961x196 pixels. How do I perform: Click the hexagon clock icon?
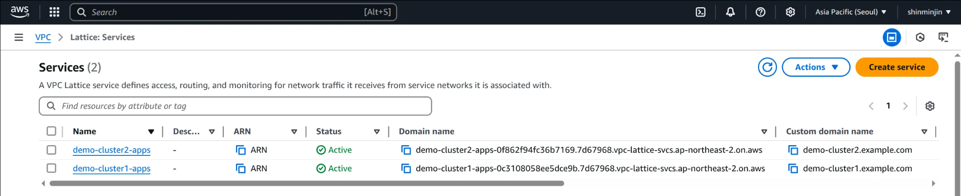tap(920, 37)
